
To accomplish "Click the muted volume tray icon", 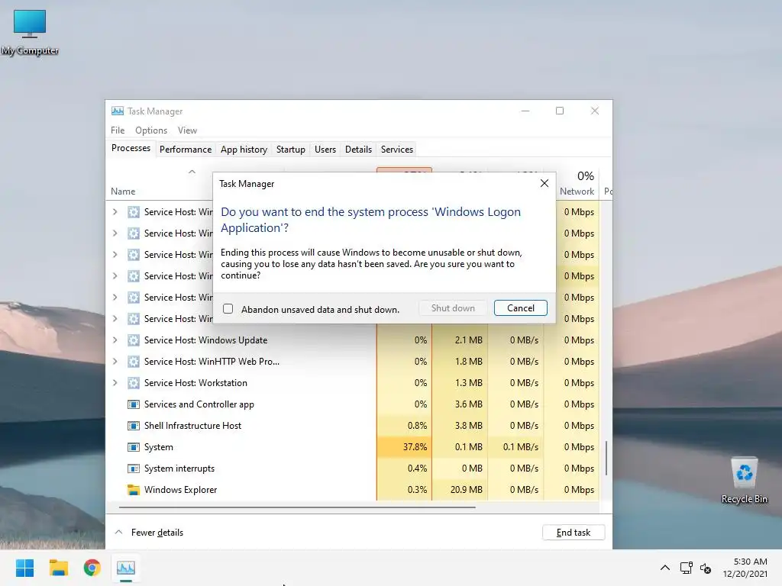I will [705, 568].
